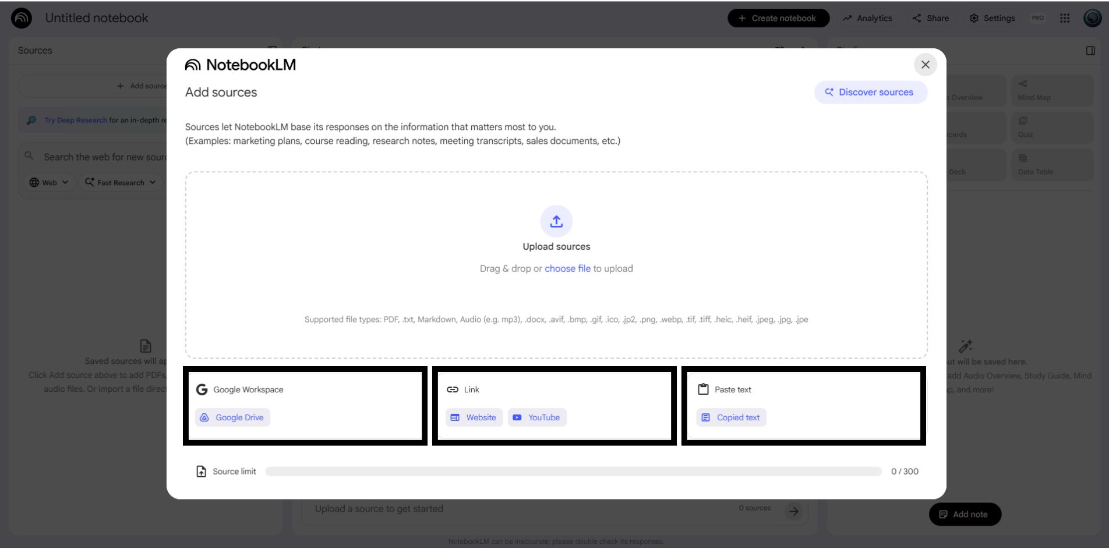Open the account profile avatar
Screen dimensions: 1109x549
[x=1093, y=18]
